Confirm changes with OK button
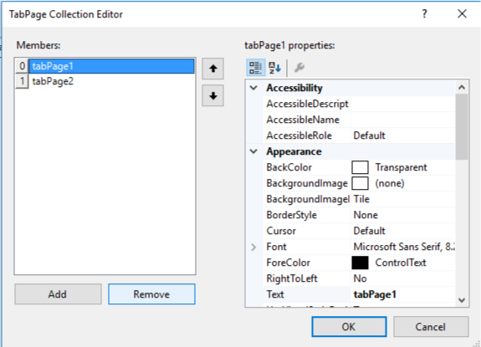481x347 pixels. pyautogui.click(x=349, y=327)
